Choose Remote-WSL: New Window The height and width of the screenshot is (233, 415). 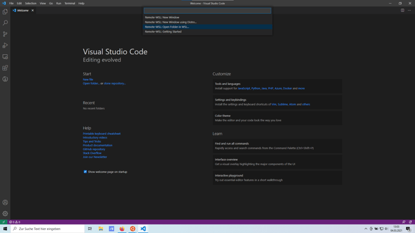point(207,17)
